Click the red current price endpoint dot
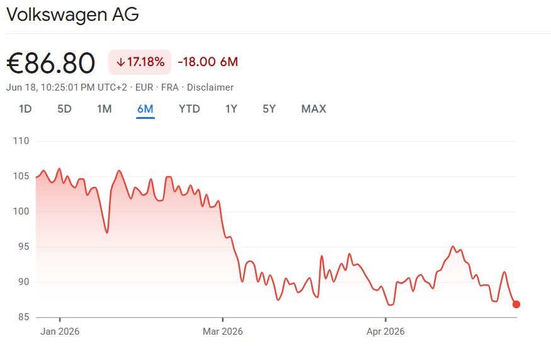551x346 pixels. pyautogui.click(x=516, y=304)
